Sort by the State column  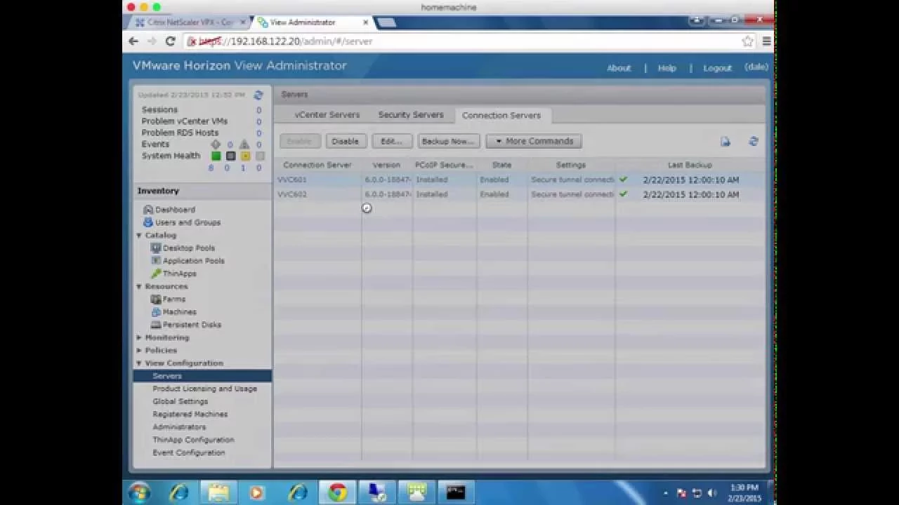tap(501, 165)
